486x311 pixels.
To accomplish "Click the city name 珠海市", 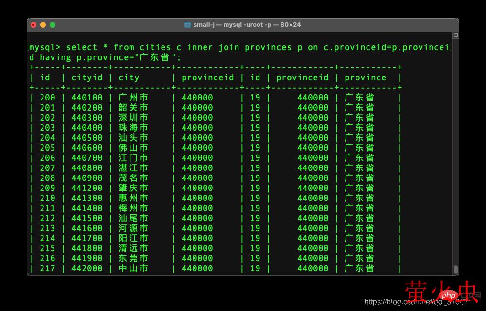I will [133, 128].
